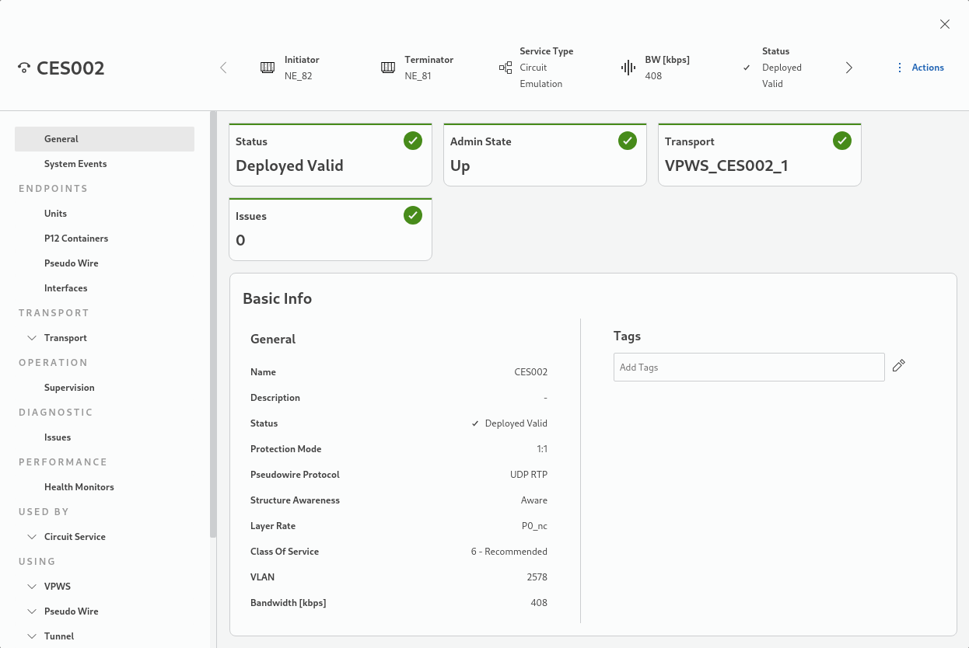The image size is (969, 648).
Task: Expand the Circuit Service section
Action: click(32, 537)
